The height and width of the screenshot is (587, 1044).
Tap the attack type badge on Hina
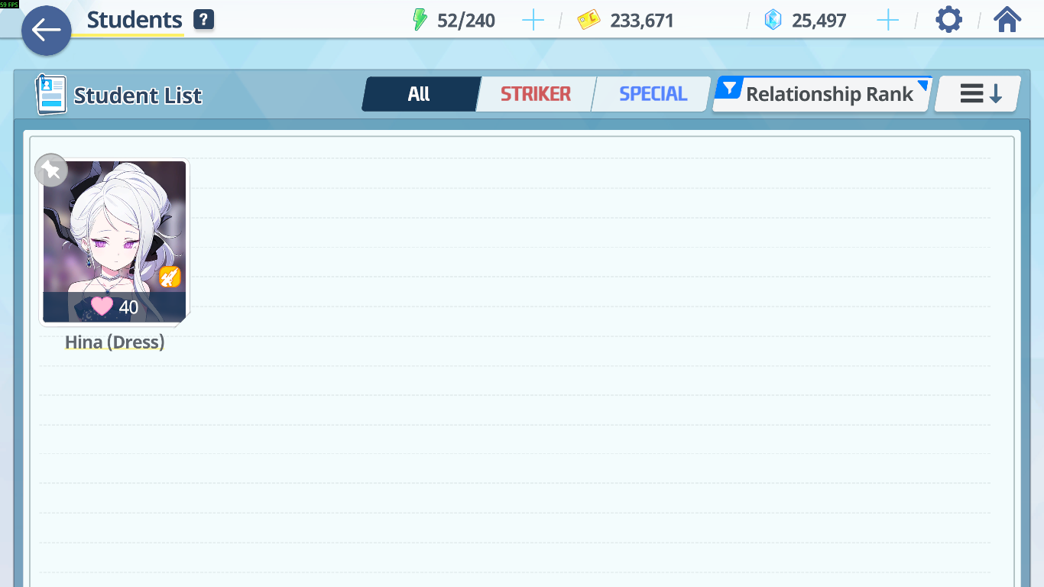click(170, 277)
